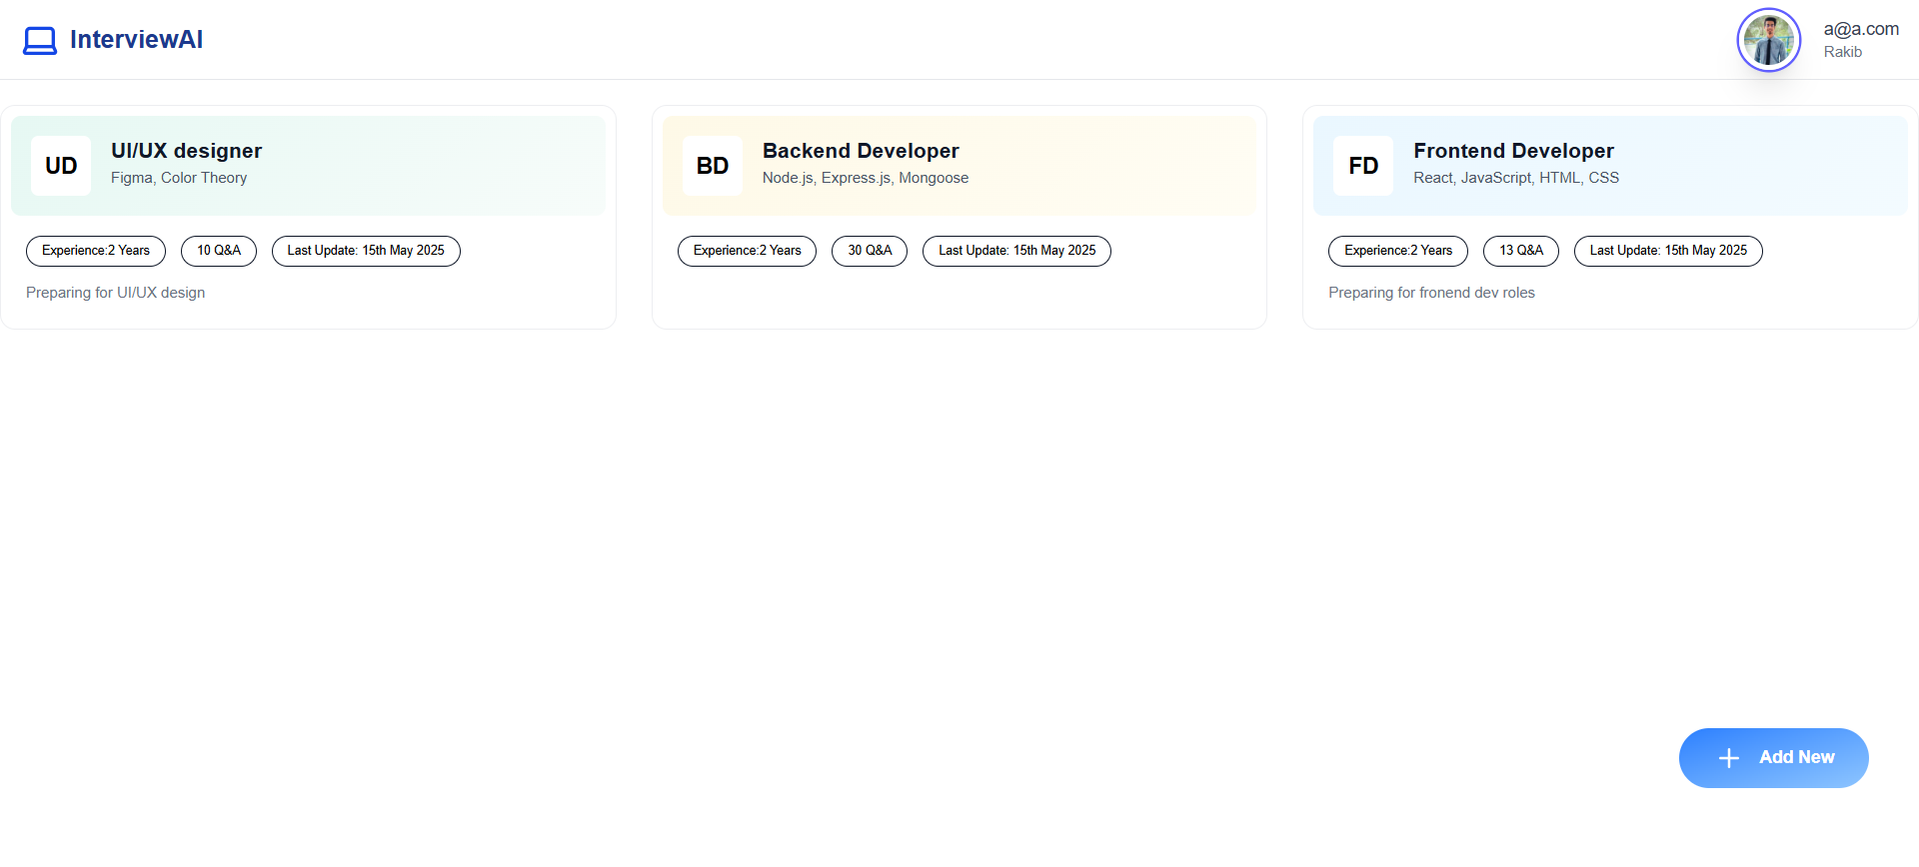Click the 'Preparing for fronend dev roles' text
1919x867 pixels.
click(1430, 293)
